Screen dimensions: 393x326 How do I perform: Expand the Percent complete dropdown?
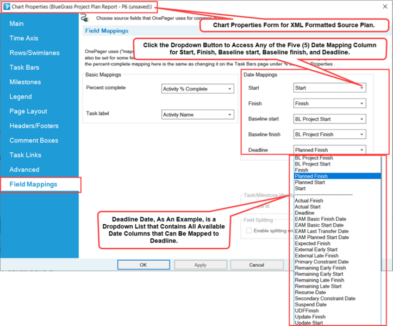pyautogui.click(x=229, y=89)
